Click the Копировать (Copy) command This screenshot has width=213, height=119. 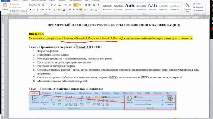point(15,7)
